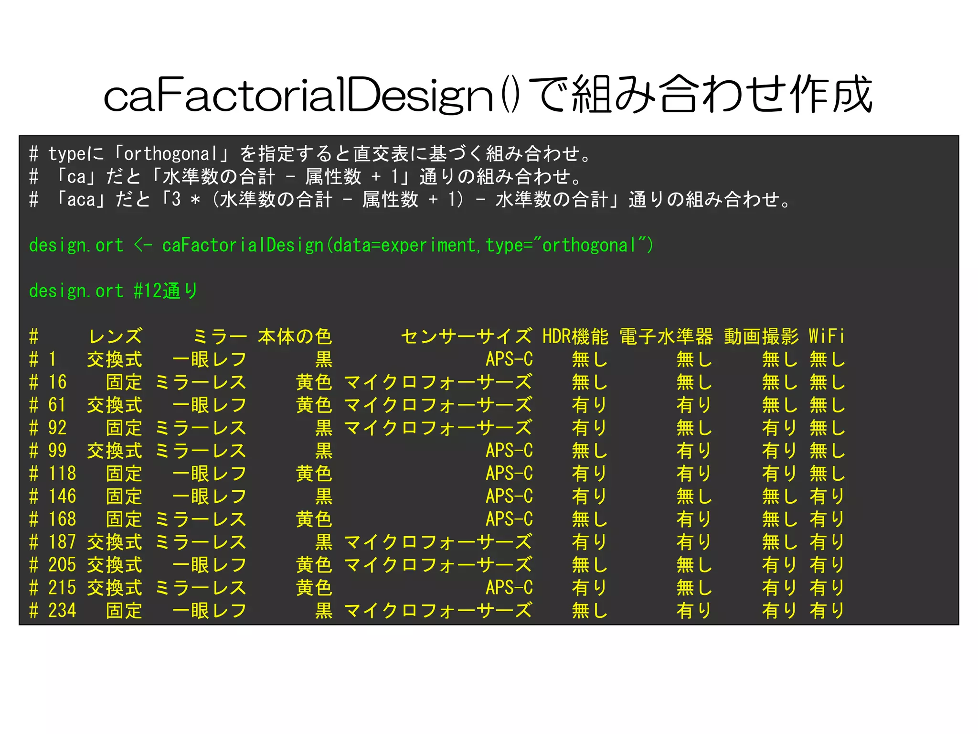
Task: Click '黄色' in row 61
Action: pyautogui.click(x=314, y=405)
